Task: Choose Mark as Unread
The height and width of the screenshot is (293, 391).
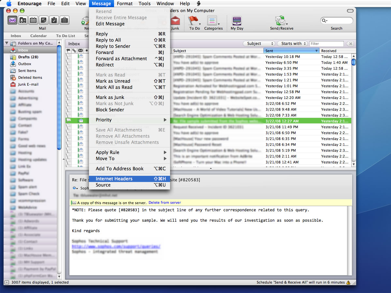Action: [x=129, y=81]
